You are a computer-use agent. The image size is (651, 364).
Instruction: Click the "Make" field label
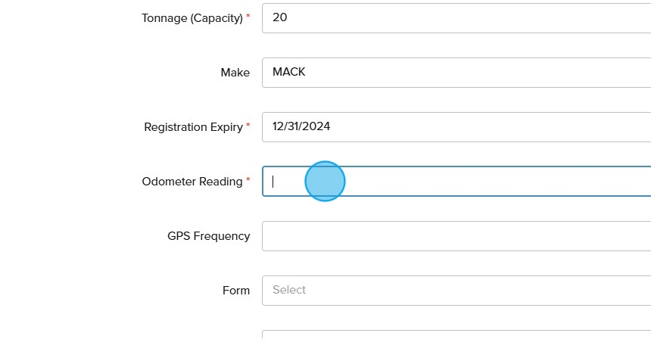(235, 73)
